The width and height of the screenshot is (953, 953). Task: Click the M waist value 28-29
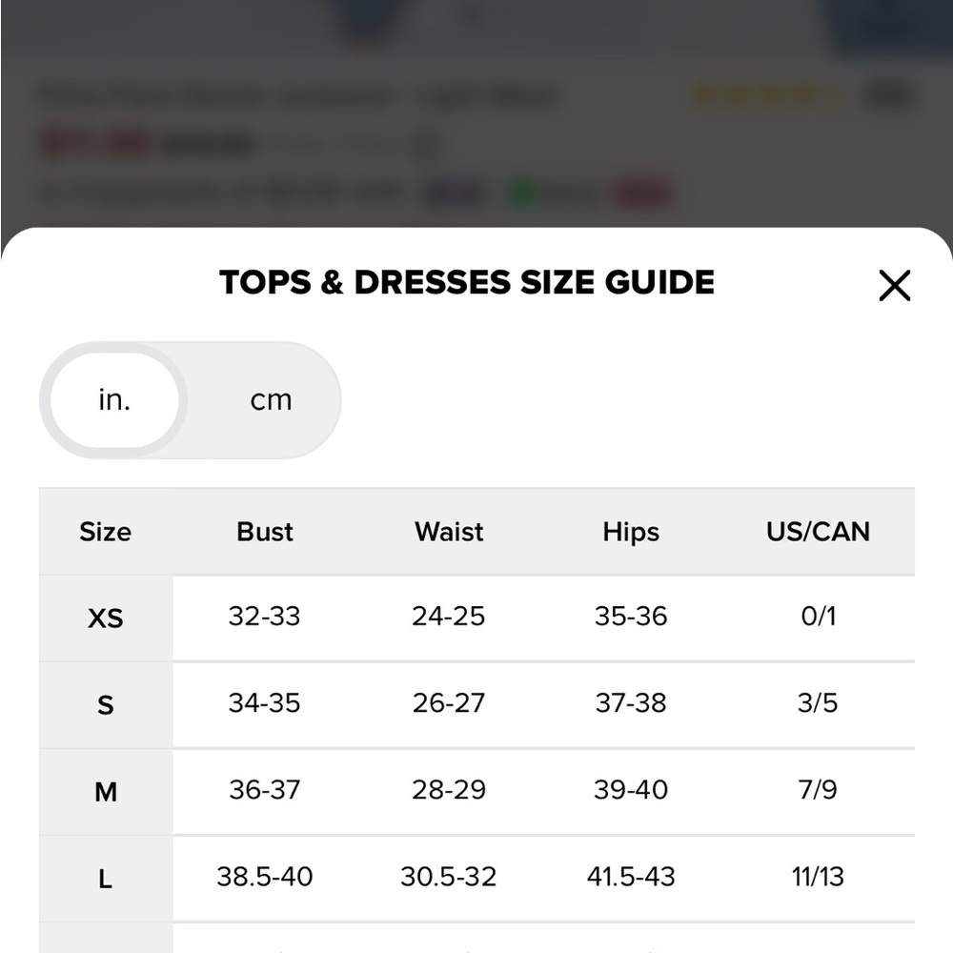click(449, 790)
